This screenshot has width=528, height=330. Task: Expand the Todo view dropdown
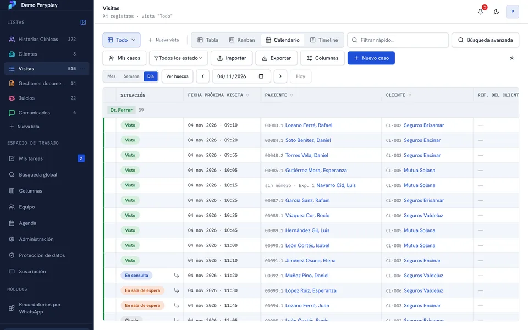(x=122, y=40)
